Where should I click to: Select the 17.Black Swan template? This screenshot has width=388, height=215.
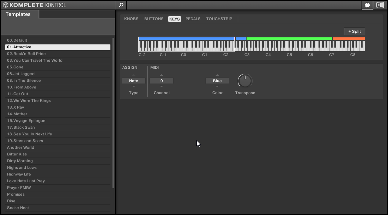[x=58, y=127]
